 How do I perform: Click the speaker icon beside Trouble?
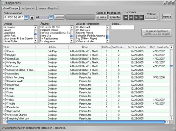point(5,103)
